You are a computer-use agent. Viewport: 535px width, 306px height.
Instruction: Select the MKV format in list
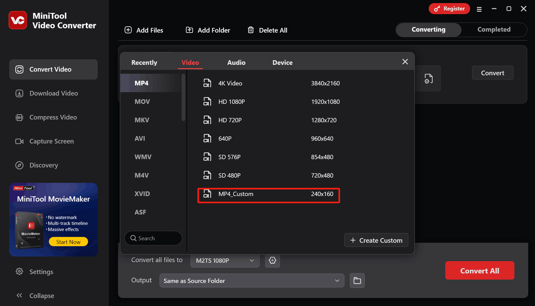pos(142,120)
